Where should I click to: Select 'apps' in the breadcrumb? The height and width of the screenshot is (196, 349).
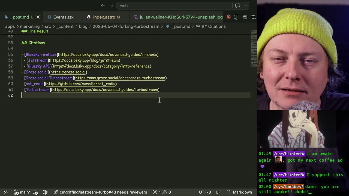[10, 26]
